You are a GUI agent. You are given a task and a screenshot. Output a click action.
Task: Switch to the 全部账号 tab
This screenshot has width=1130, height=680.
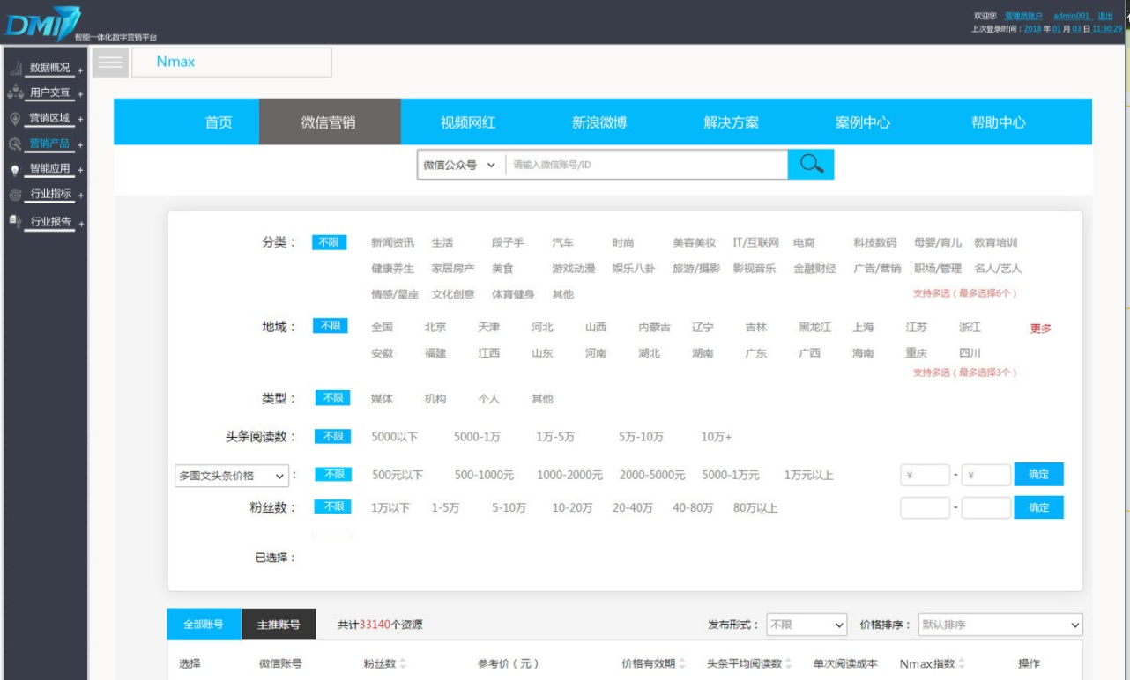(204, 625)
